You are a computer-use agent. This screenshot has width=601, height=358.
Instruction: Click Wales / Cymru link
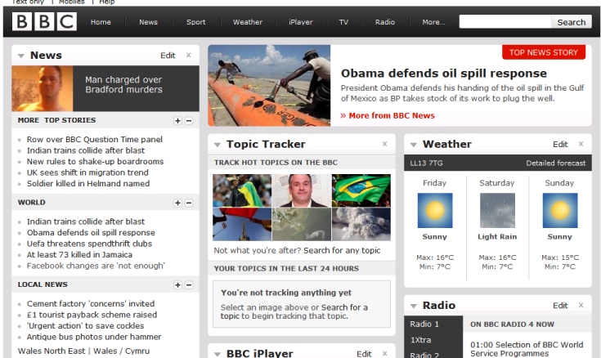click(122, 351)
